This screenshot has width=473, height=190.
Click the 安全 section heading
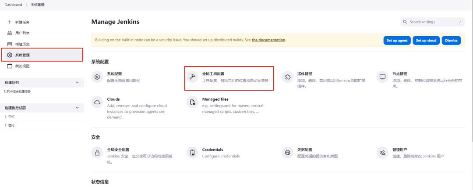[95, 137]
